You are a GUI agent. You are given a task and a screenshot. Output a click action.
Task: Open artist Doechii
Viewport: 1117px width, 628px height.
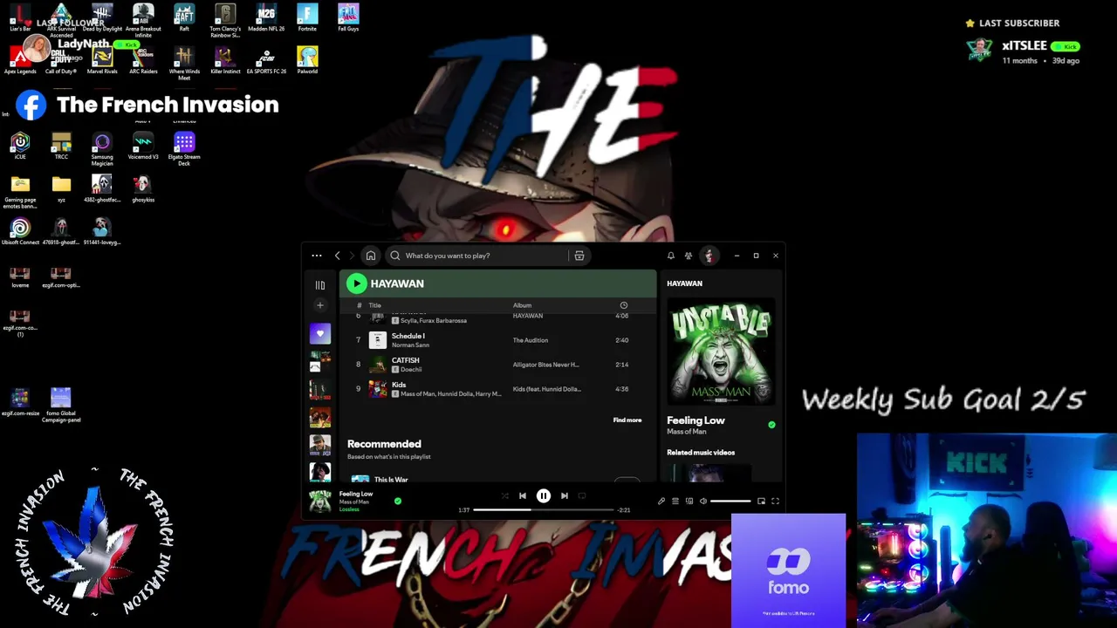(411, 370)
